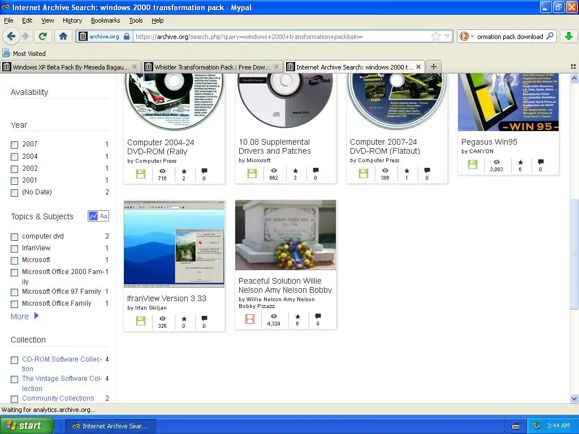
Task: Click the Peaceful Solution Willie Nelson thumbnail
Action: [x=286, y=235]
